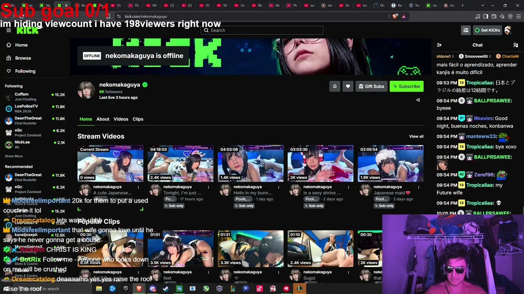Image resolution: width=524 pixels, height=294 pixels.
Task: Play the 04:03:08 stream video
Action: click(251, 163)
